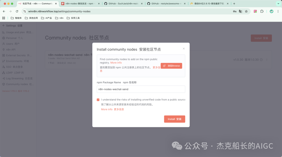Image resolution: width=282 pixels, height=157 pixels.
Task: Open a new browser tab
Action: click(x=234, y=4)
